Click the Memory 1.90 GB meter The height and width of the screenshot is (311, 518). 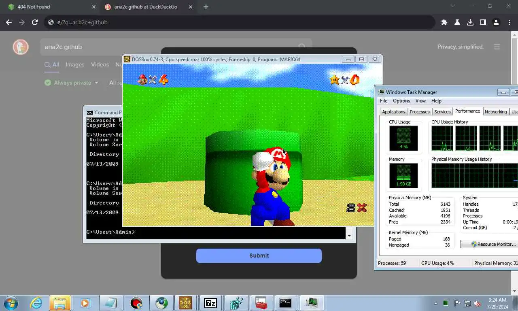[x=403, y=175]
